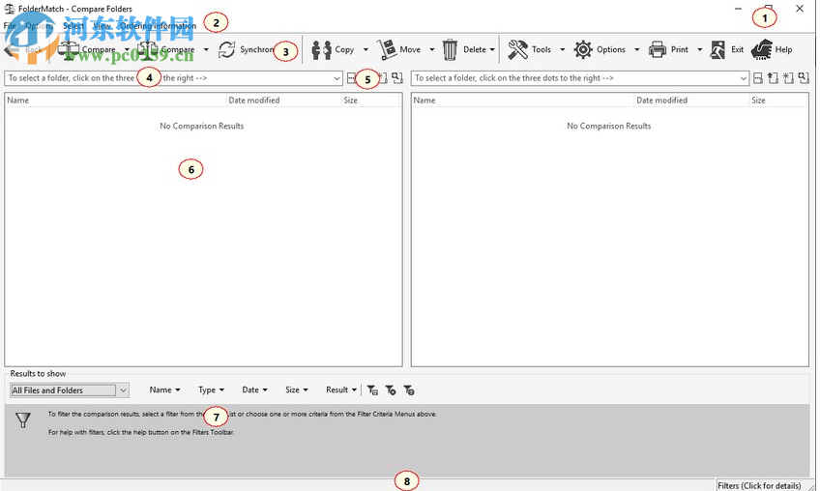Open the All Files and Folders dropdown
Screen dimensions: 820x491
(70, 390)
